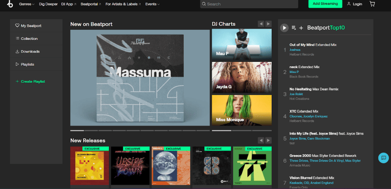Open track Out of My Mind
This screenshot has width=391, height=189.
click(x=313, y=45)
